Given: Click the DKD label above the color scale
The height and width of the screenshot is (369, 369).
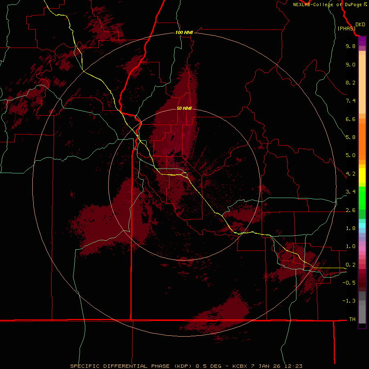Looking at the screenshot, I should click(360, 25).
